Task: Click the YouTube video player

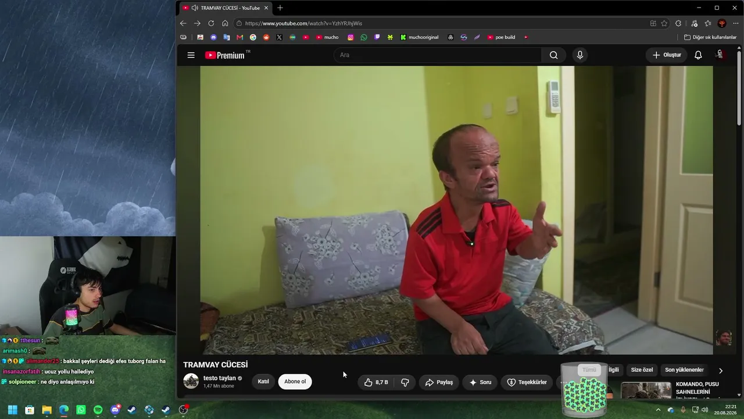Action: 456,210
